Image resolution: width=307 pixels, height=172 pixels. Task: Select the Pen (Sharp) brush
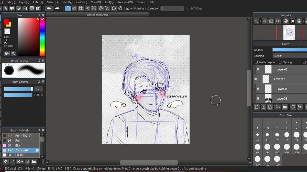(x=21, y=136)
